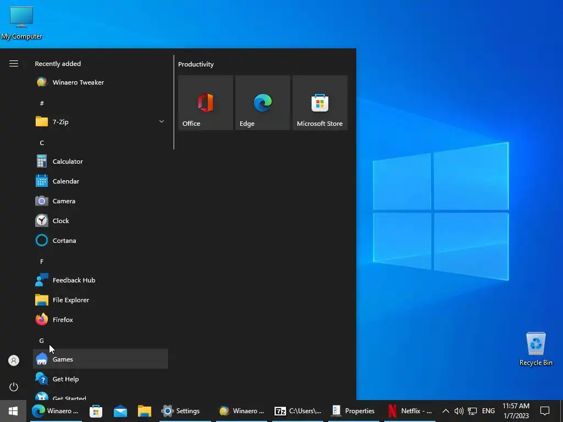Open File Explorer from the taskbar
This screenshot has height=422, width=563.
[145, 411]
